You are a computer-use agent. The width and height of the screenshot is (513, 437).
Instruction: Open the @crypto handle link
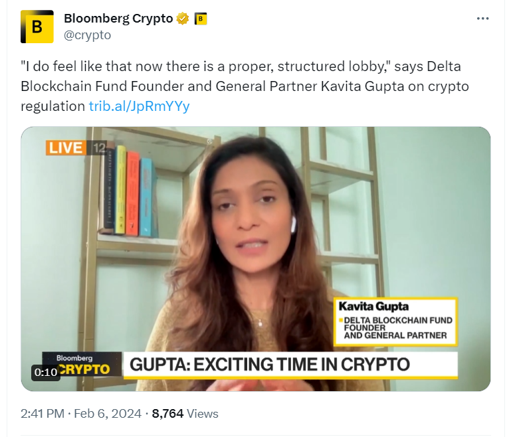pos(87,35)
